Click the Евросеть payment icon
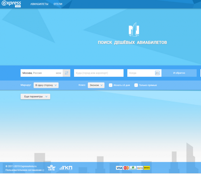This screenshot has width=201, height=175. (147, 168)
